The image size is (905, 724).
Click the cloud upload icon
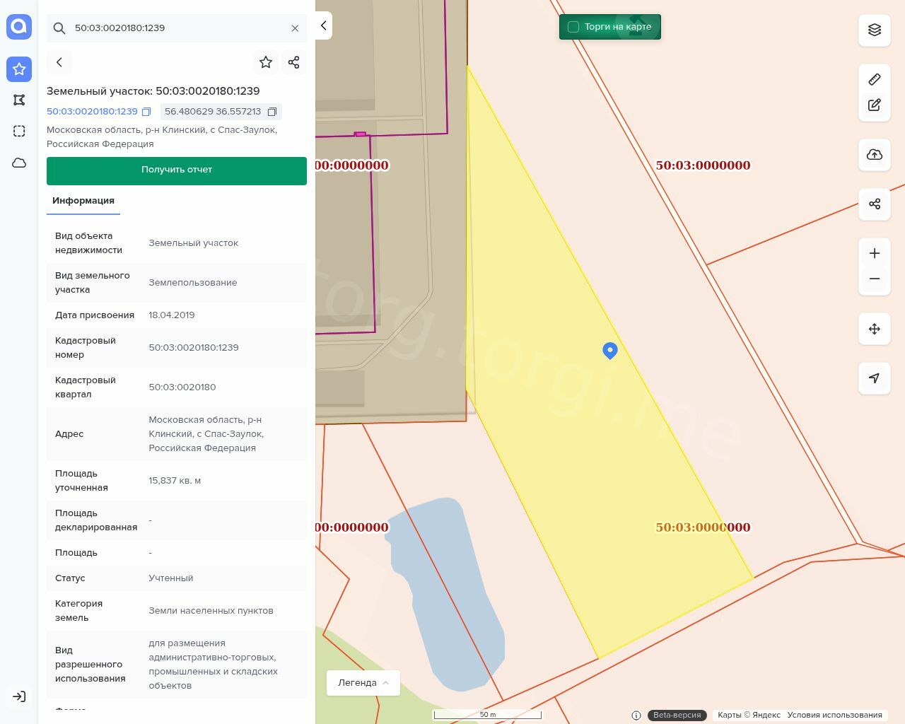coord(874,155)
